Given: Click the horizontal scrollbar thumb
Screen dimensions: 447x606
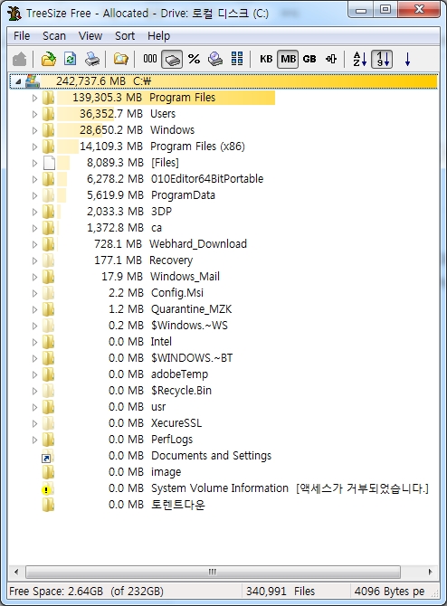Looking at the screenshot, I should pos(213,572).
